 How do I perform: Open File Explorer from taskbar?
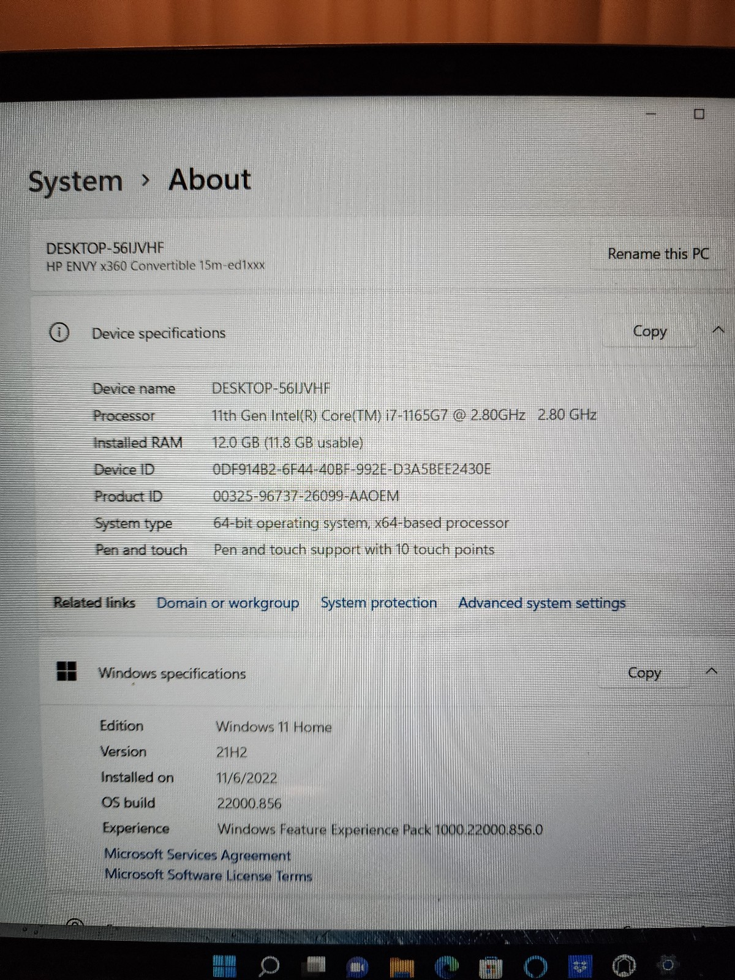coord(401,967)
